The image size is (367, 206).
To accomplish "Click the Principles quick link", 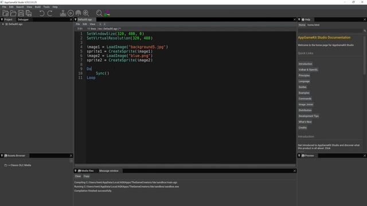I will pyautogui.click(x=304, y=76).
